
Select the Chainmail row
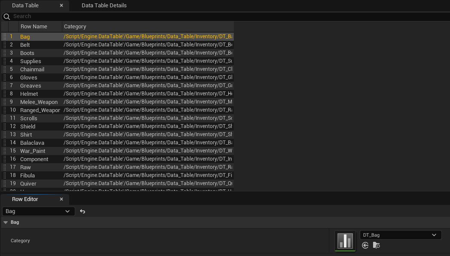(x=117, y=69)
